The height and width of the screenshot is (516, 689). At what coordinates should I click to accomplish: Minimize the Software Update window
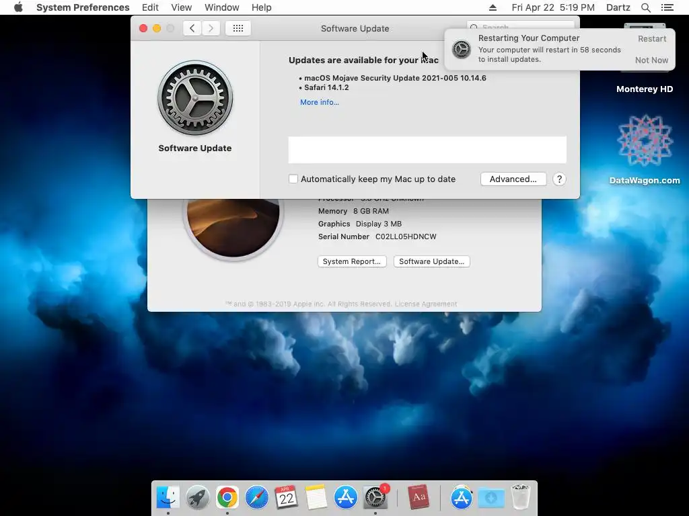pos(156,28)
